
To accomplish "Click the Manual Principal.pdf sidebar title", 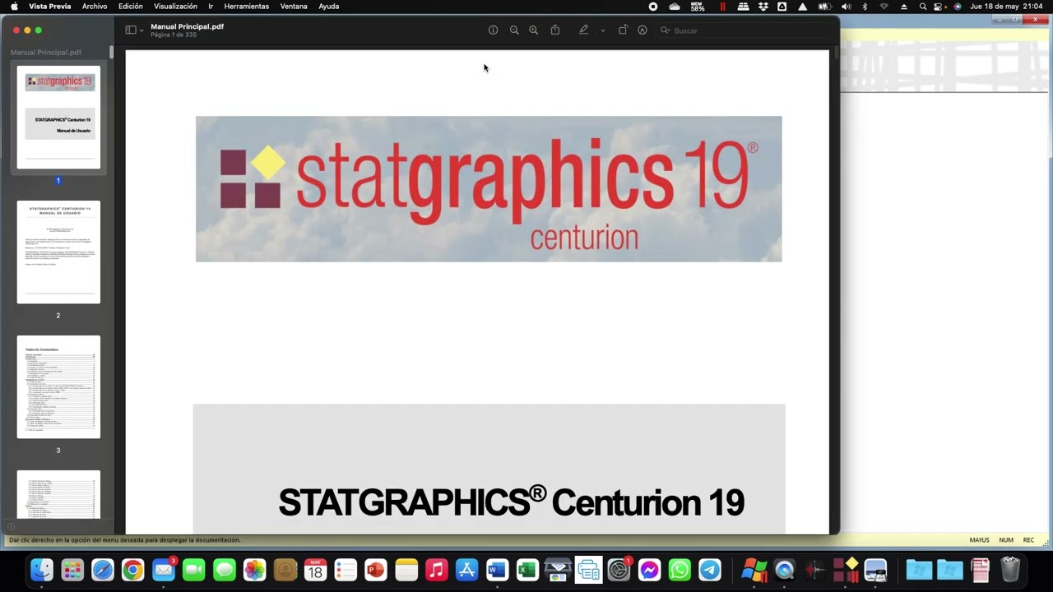I will [46, 53].
